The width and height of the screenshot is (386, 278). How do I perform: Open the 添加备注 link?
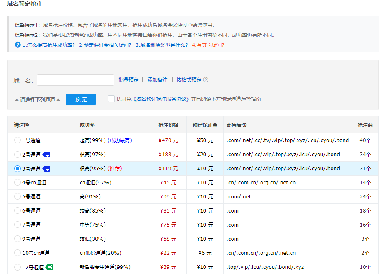click(x=157, y=80)
